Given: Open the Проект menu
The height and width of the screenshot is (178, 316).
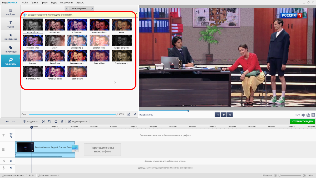Looking at the screenshot, I should [x=44, y=2].
